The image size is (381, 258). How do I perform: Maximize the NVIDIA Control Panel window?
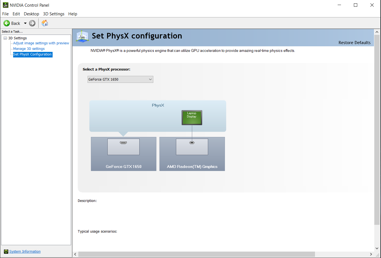point(356,5)
